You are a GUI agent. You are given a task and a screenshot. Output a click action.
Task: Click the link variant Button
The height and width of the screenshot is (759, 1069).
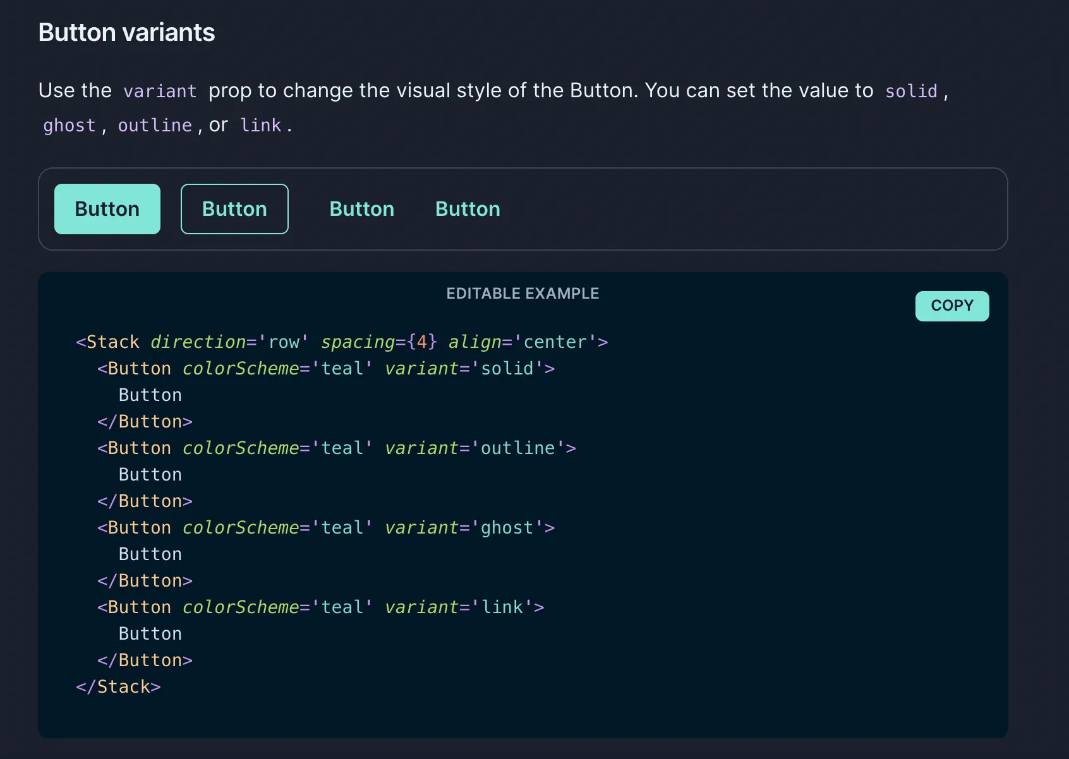(468, 209)
